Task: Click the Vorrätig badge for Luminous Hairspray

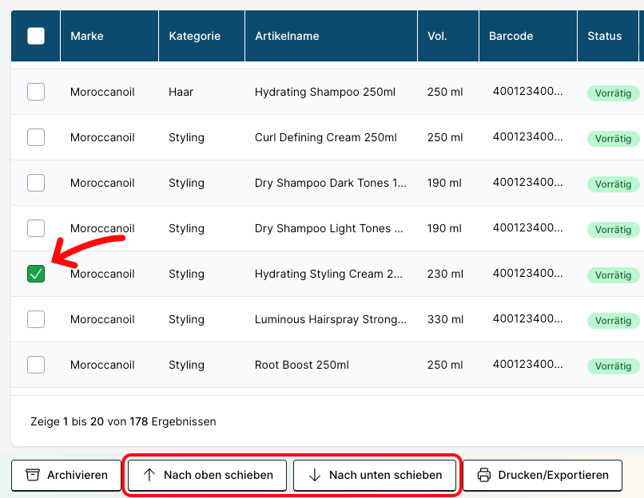Action: [x=614, y=321]
